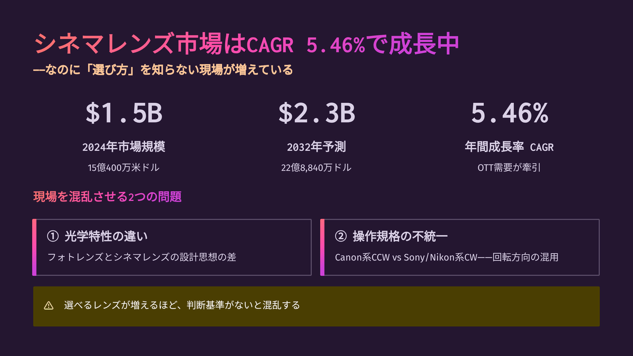Click the $1.5B market size figure
Image resolution: width=633 pixels, height=356 pixels.
(124, 113)
